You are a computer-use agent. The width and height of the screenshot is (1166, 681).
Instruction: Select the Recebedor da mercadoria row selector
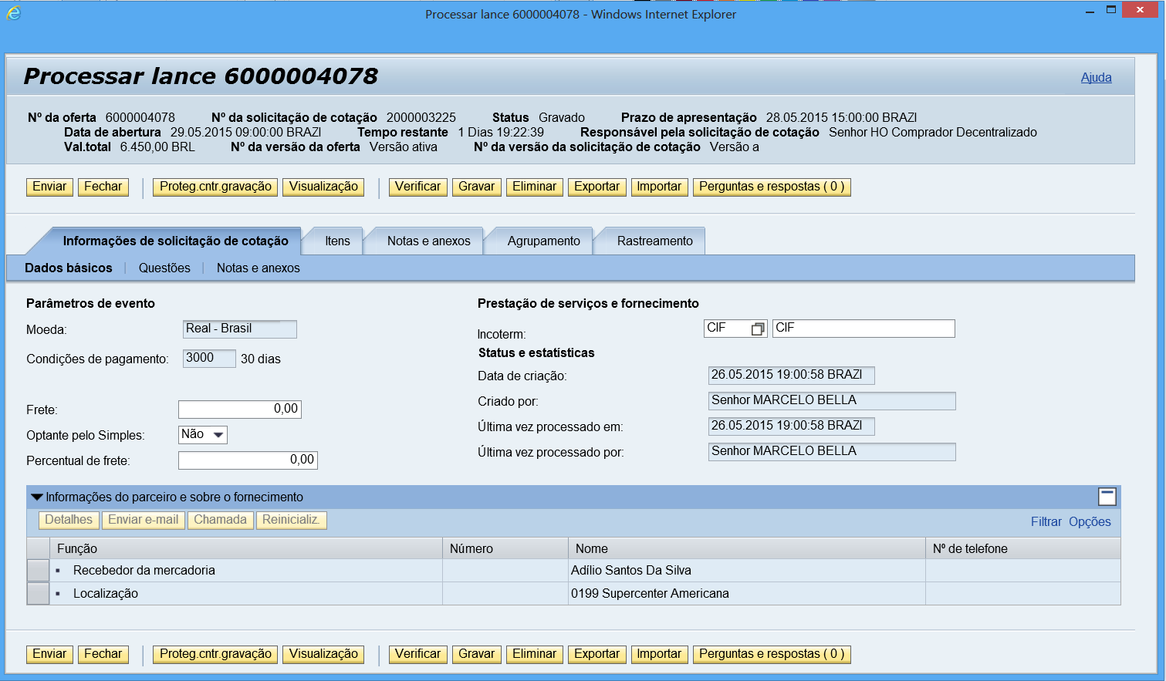coord(38,571)
